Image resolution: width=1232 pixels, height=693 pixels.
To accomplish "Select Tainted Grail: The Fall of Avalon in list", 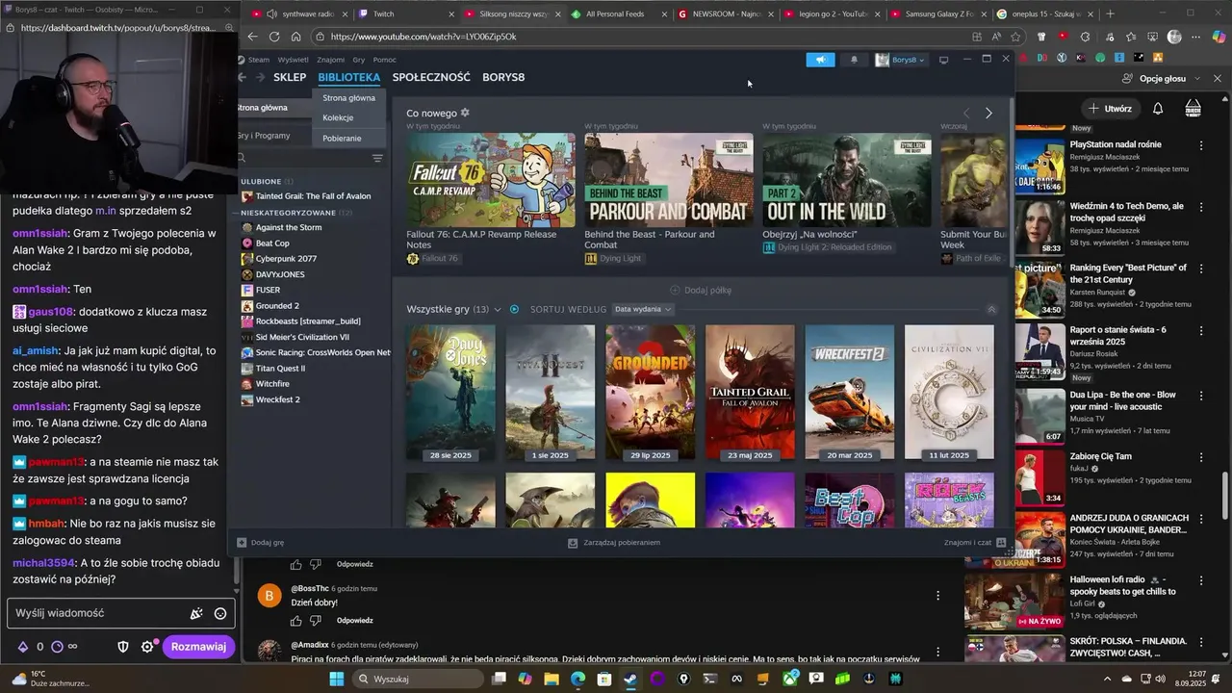I will [313, 196].
